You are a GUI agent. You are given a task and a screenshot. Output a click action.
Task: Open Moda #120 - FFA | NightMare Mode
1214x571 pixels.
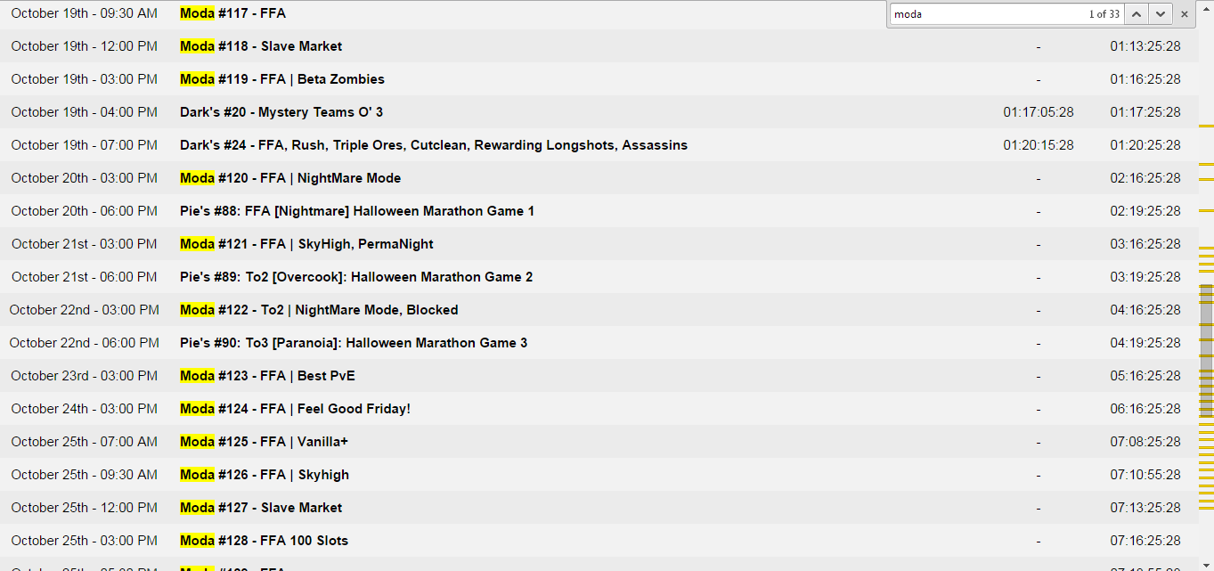pos(289,178)
